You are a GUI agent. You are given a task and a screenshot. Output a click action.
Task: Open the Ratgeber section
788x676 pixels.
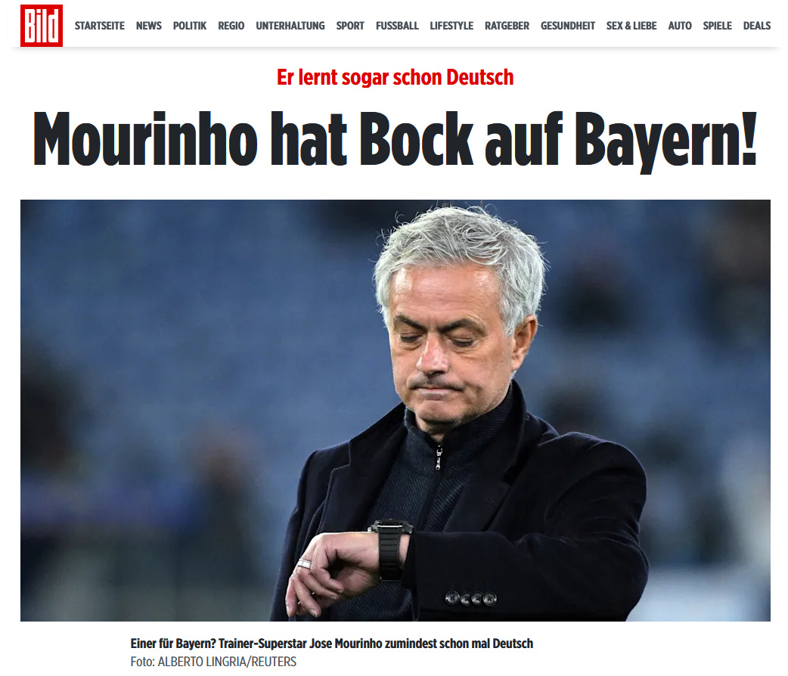[x=507, y=26]
